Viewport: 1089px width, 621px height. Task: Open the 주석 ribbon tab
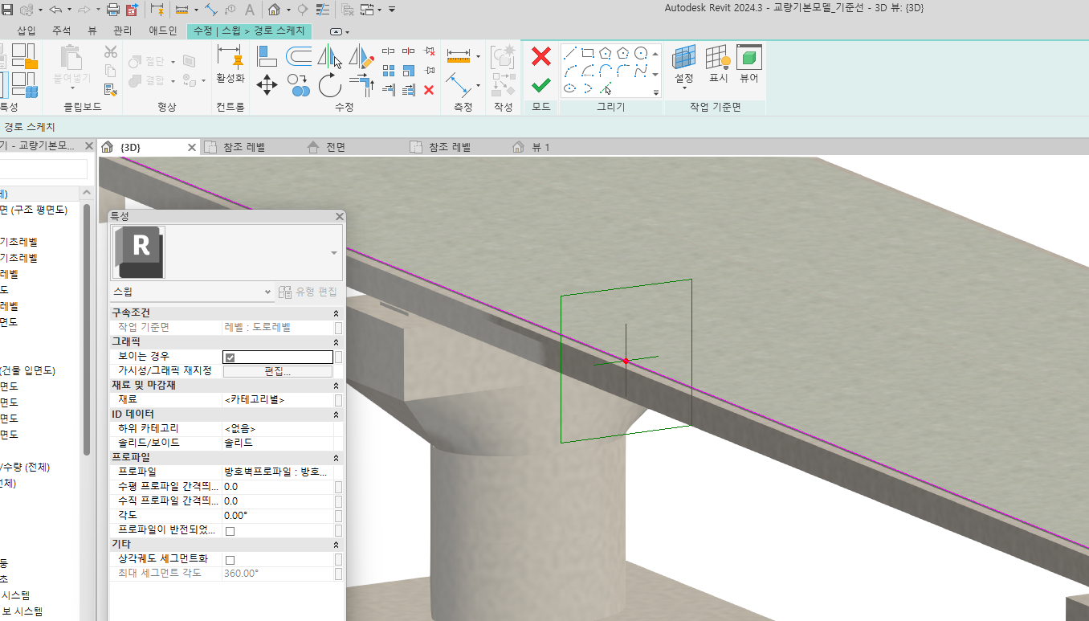62,31
